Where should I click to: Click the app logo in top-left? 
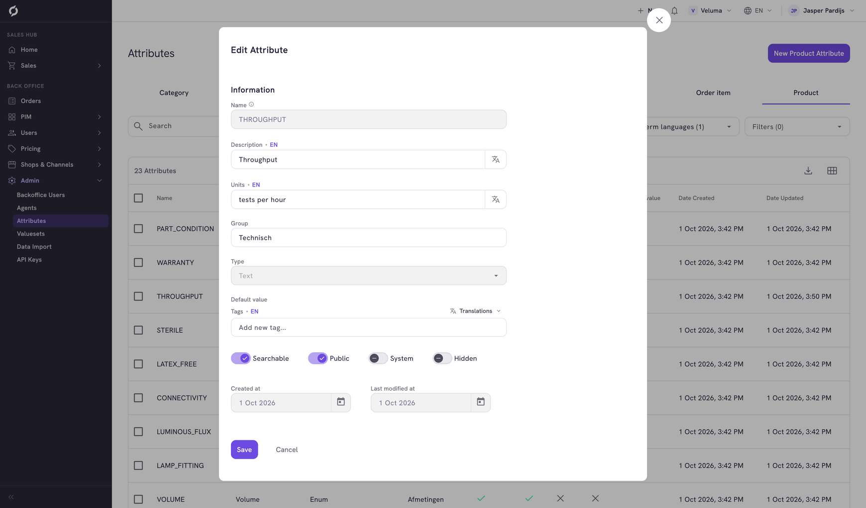(x=13, y=10)
